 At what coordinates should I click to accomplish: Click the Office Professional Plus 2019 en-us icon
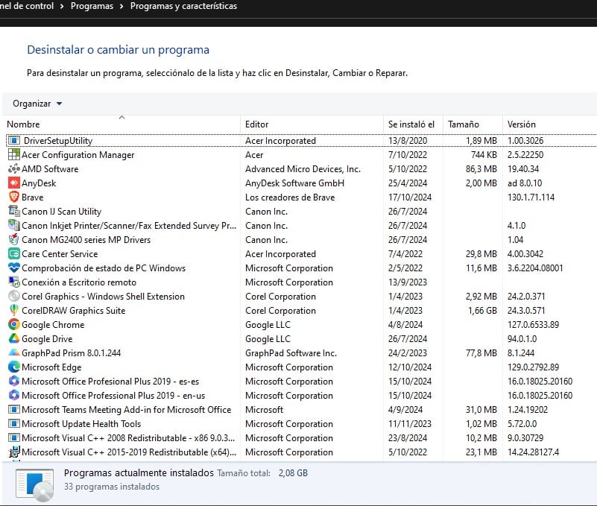(x=14, y=395)
